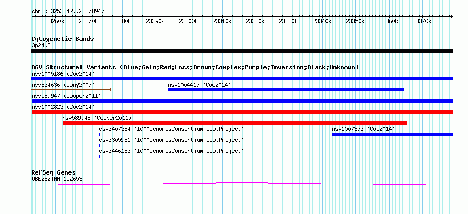
Task: Click the red loss bar under nsv589948
Action: [235, 123]
